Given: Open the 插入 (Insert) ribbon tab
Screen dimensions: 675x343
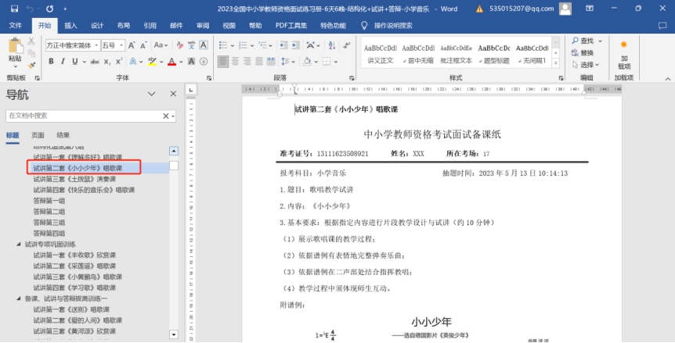Looking at the screenshot, I should tap(70, 25).
